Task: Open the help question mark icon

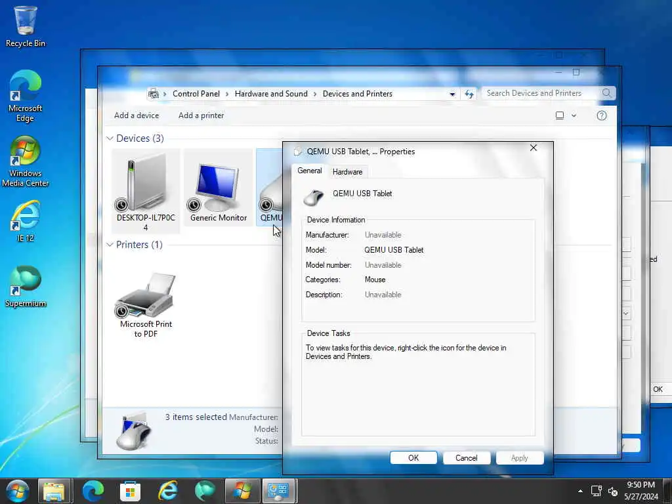Action: 602,115
